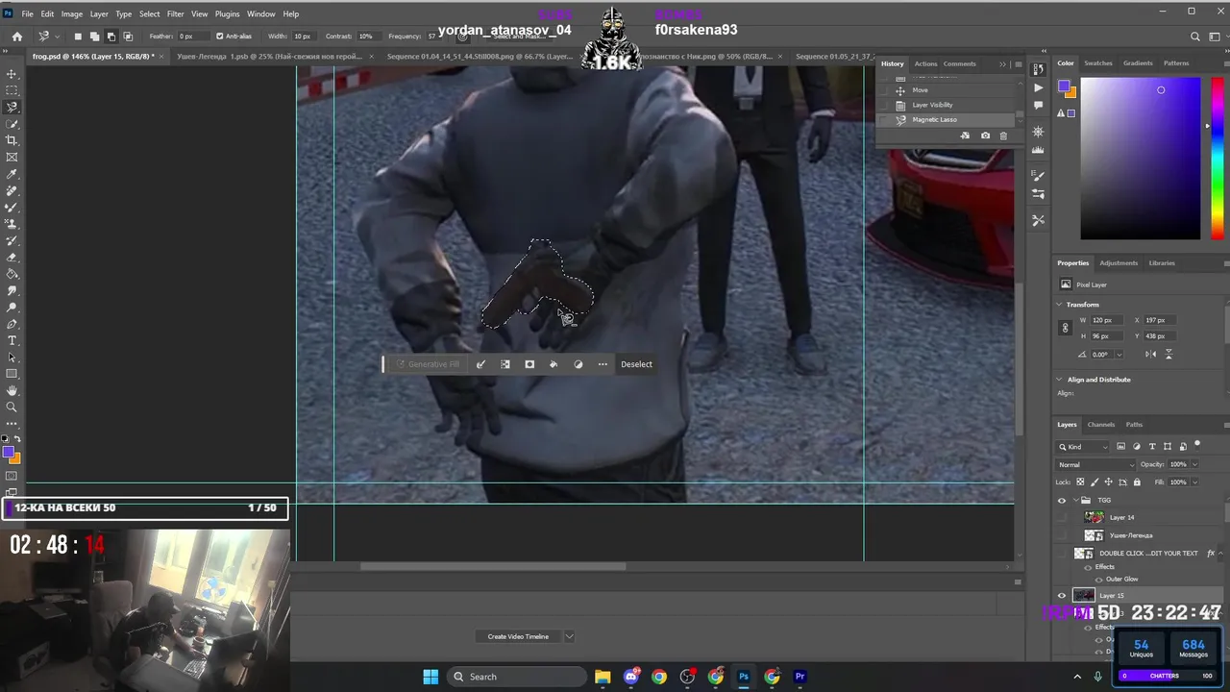Viewport: 1230px width, 692px height.
Task: Switch to the Channels tab
Action: coord(1101,425)
